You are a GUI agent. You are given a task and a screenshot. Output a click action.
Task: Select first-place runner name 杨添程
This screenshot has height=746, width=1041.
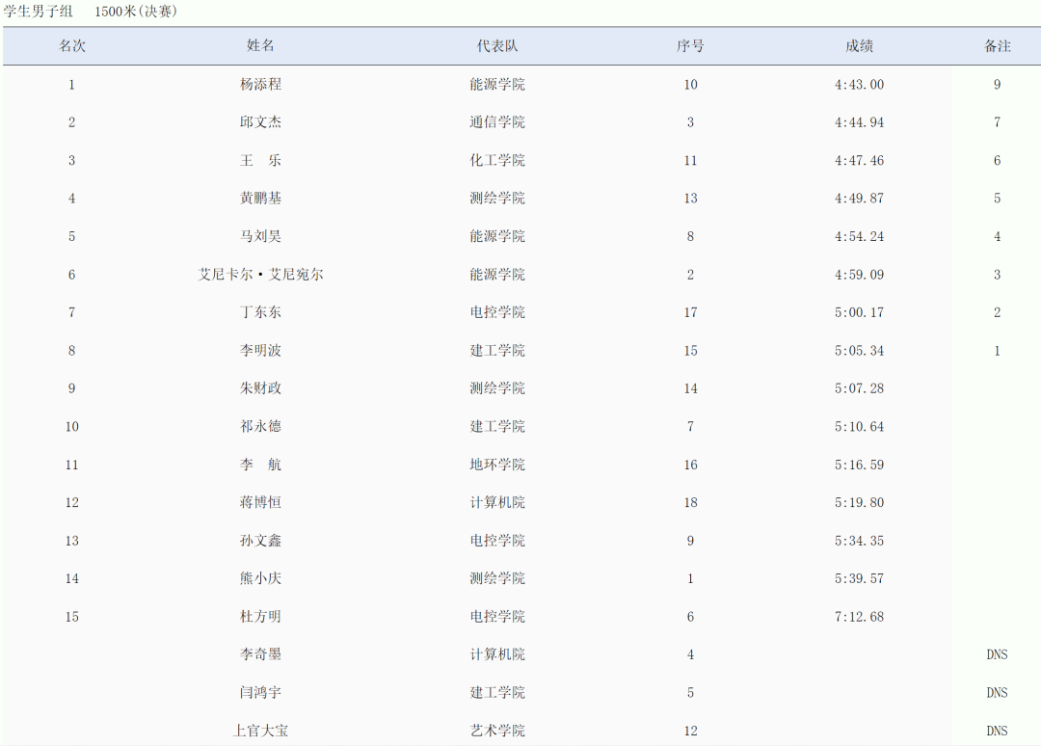coord(261,85)
